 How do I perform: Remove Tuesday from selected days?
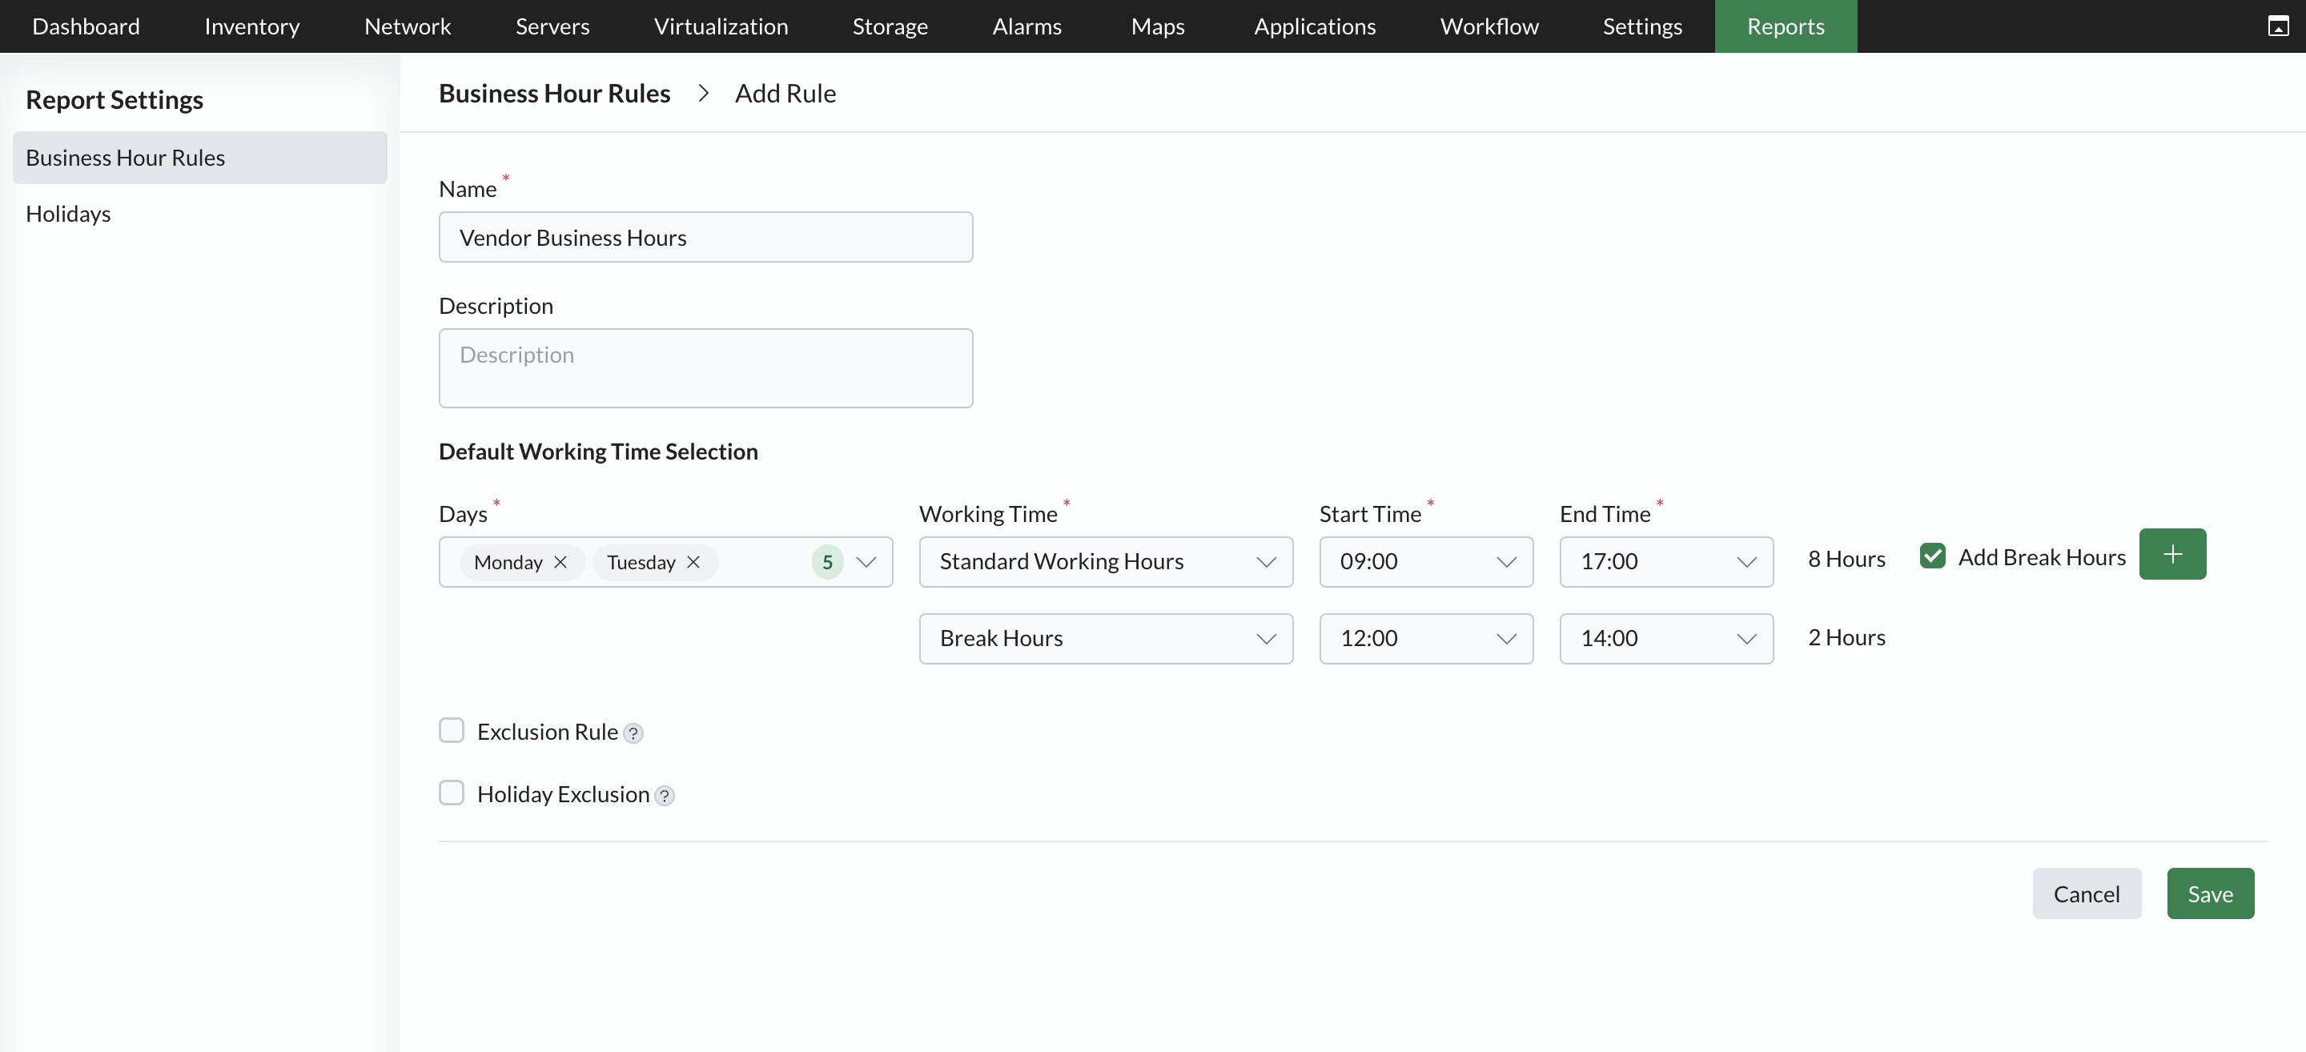click(693, 562)
